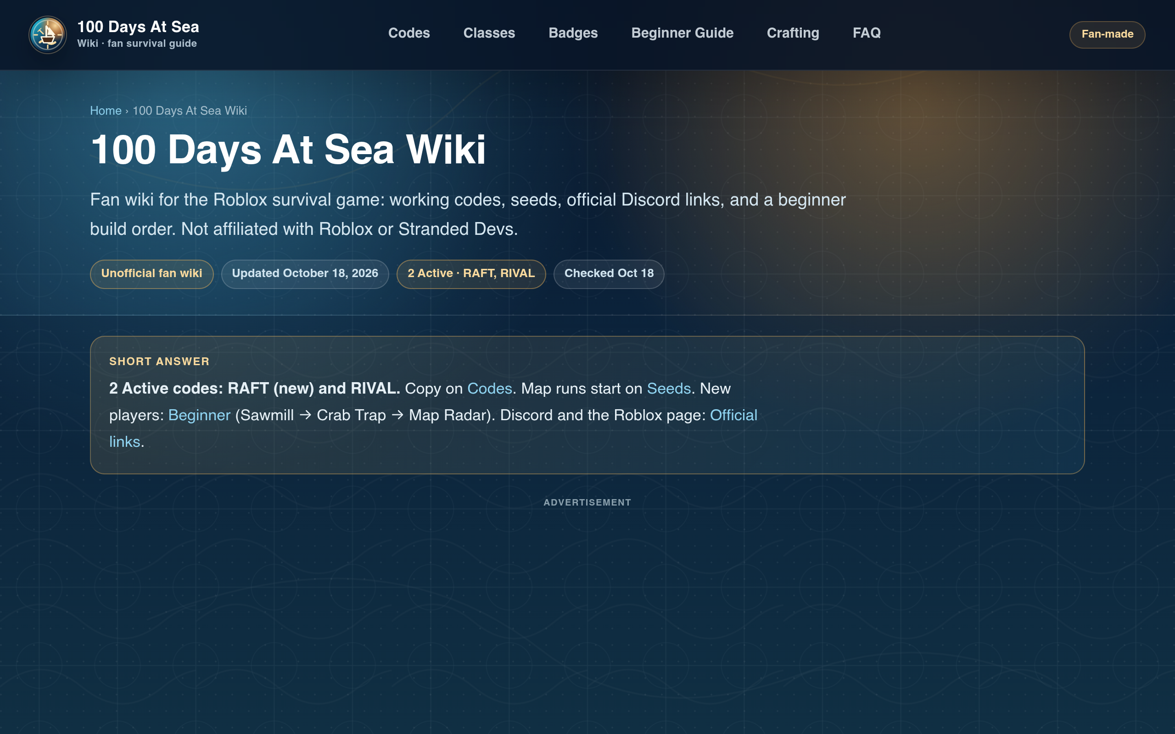Click the 'Unofficial fan wiki' pill
Viewport: 1175px width, 734px height.
[151, 274]
